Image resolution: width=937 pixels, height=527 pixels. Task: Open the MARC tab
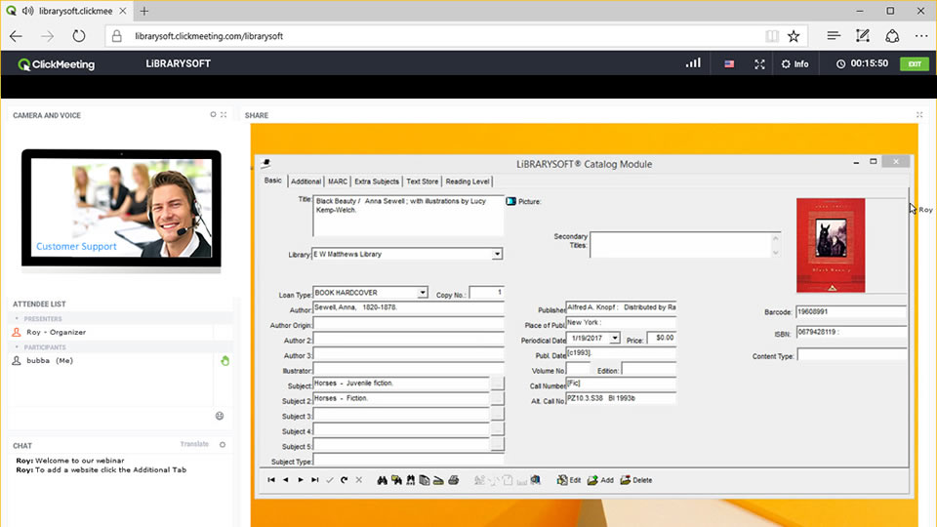click(x=338, y=182)
